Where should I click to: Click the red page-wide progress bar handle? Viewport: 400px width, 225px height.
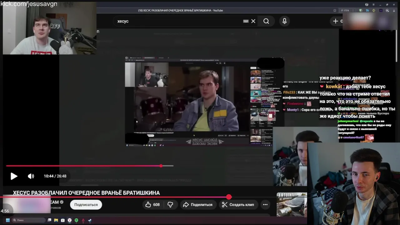point(229,197)
